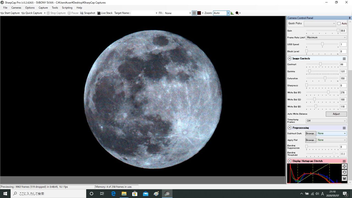Screen dimensions: 352x198
Task: Open the Scripting menu
Action: (67, 8)
